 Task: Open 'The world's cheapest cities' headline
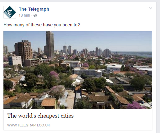[x=40, y=116]
